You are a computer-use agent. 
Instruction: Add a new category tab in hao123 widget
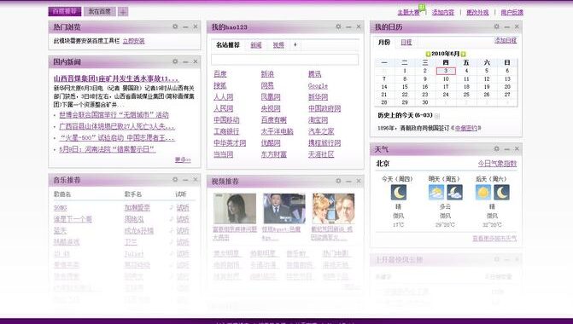[x=295, y=44]
